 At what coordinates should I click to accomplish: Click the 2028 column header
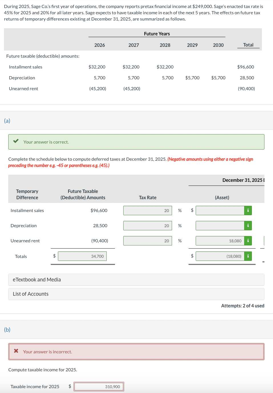(x=165, y=45)
